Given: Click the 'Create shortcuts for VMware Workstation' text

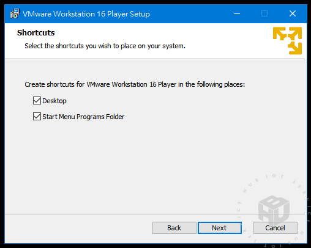Looking at the screenshot, I should click(x=135, y=84).
